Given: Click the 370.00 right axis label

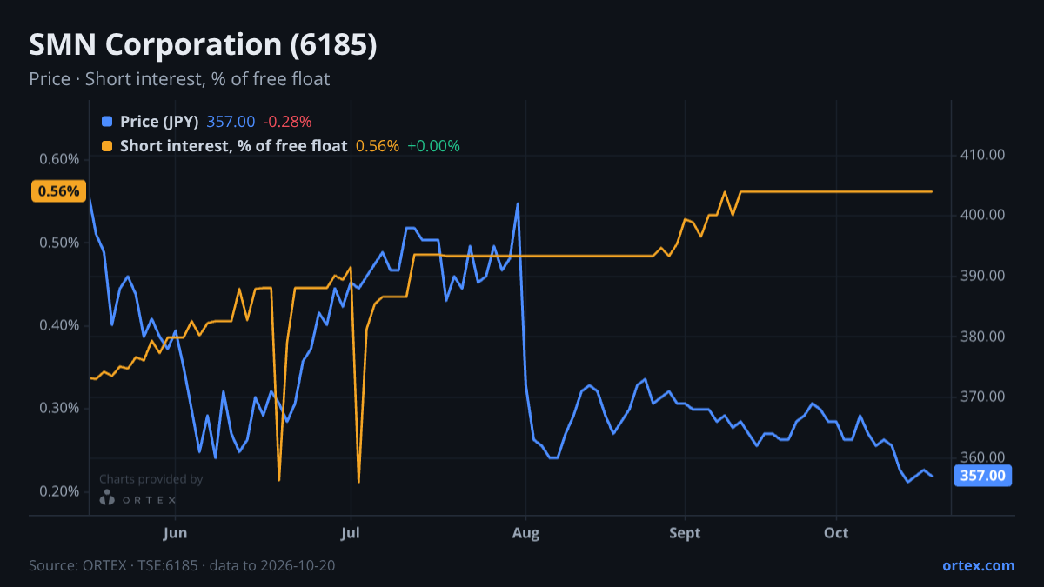Looking at the screenshot, I should [x=983, y=397].
